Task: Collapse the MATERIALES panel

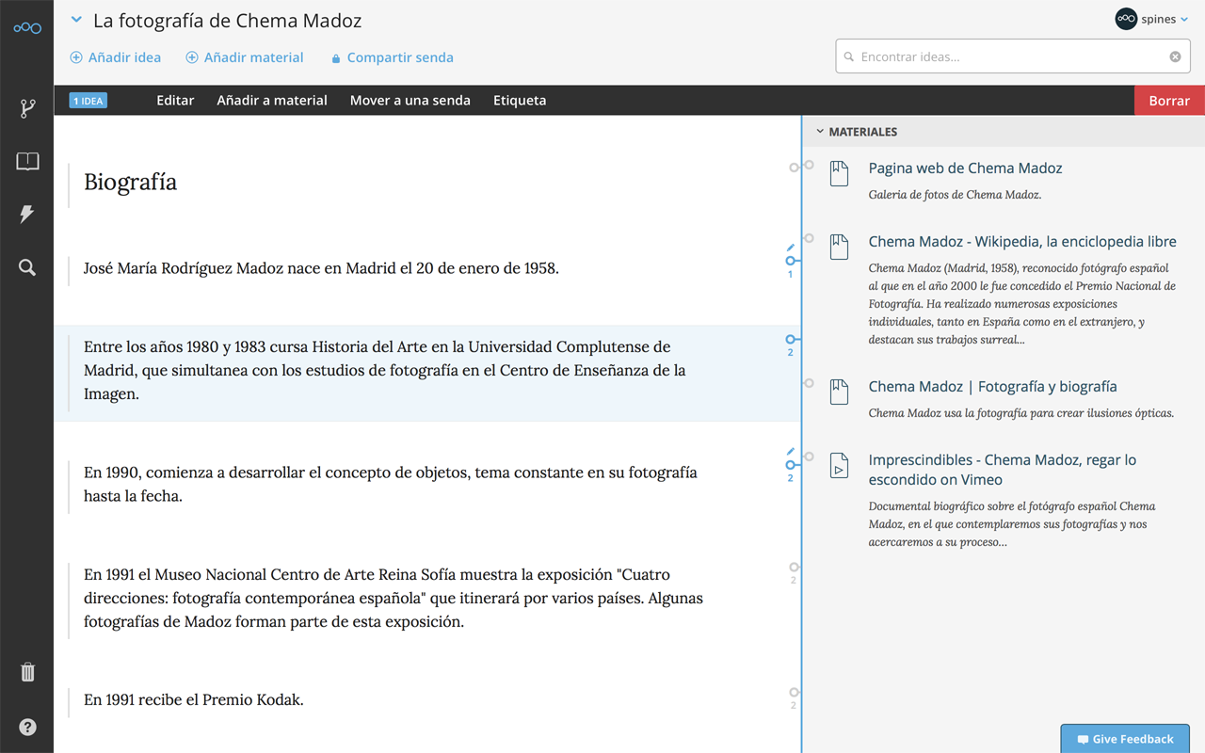Action: (x=820, y=132)
